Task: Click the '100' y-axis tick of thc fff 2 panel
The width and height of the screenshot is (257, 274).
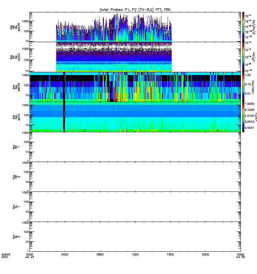Action: [26, 172]
